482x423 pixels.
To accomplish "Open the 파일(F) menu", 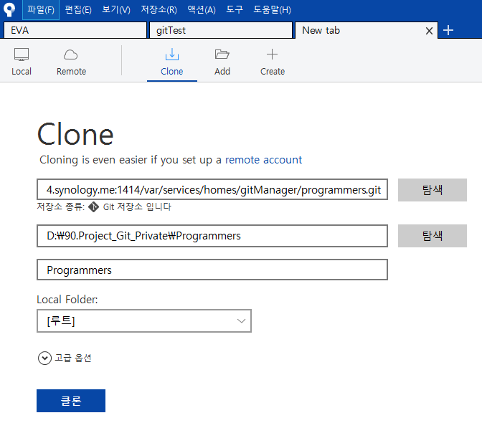I will click(41, 10).
